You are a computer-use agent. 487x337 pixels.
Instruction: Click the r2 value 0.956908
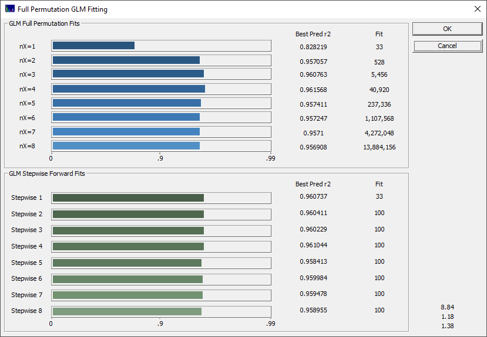pyautogui.click(x=313, y=147)
